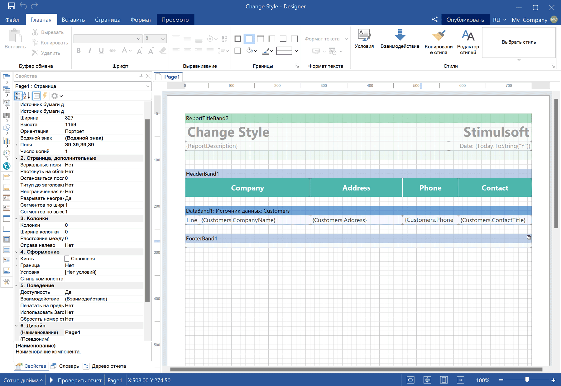Toggle italic formatting
Image resolution: width=561 pixels, height=386 pixels.
[90, 51]
